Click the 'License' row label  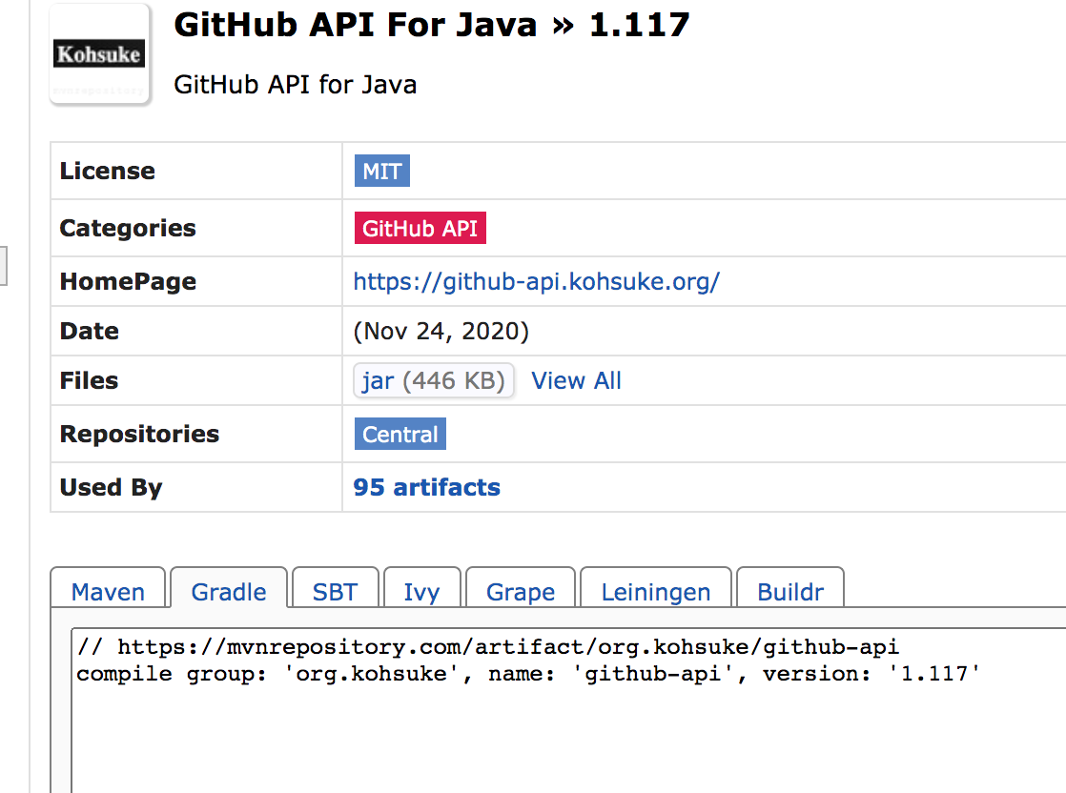(108, 171)
